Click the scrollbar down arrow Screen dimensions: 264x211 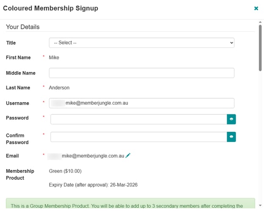click(260, 205)
